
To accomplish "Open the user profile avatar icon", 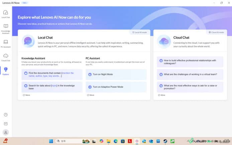I will 6,132.
